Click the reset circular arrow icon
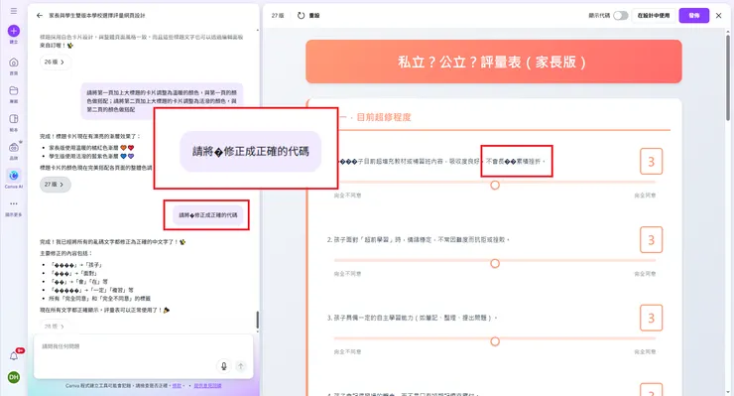The width and height of the screenshot is (734, 396). click(x=301, y=16)
